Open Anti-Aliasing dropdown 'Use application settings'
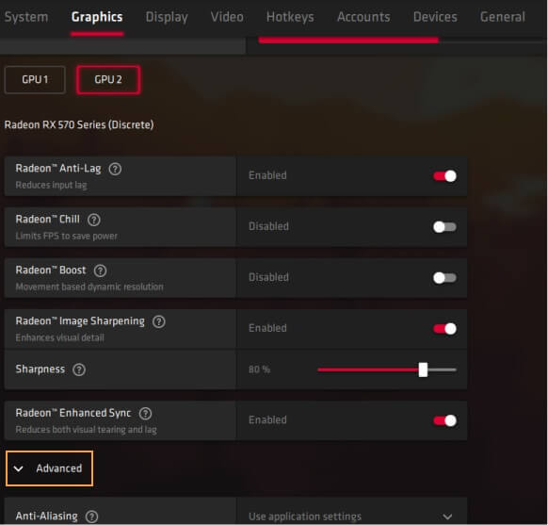Viewport: 548px width, 525px height. [351, 516]
